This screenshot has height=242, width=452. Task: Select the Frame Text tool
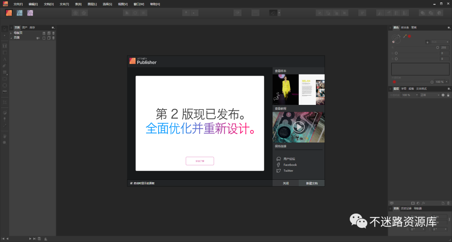point(5,46)
